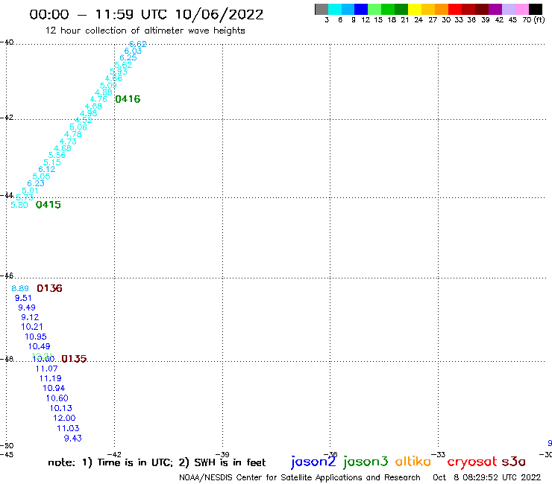Click wave height value 5.56
The image size is (552, 484).
pyautogui.click(x=57, y=155)
